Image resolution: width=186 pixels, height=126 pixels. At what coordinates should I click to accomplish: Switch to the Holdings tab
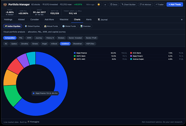click(8, 20)
